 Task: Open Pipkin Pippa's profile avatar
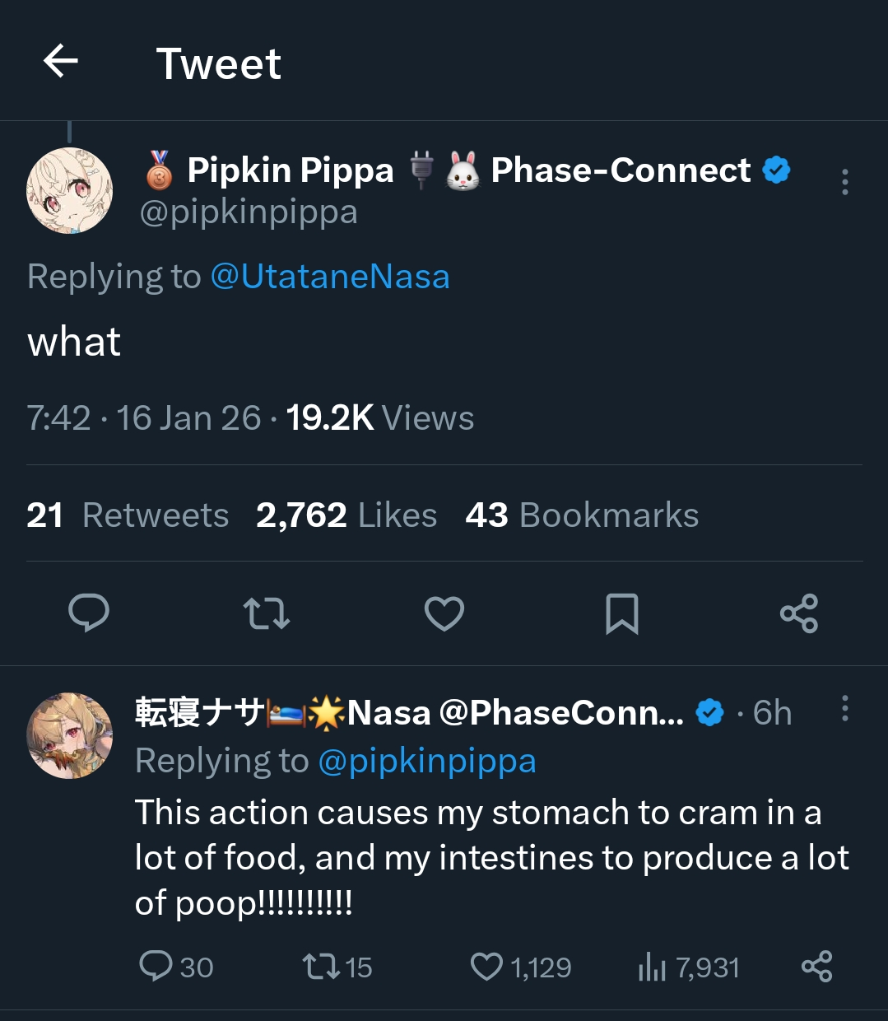(70, 191)
